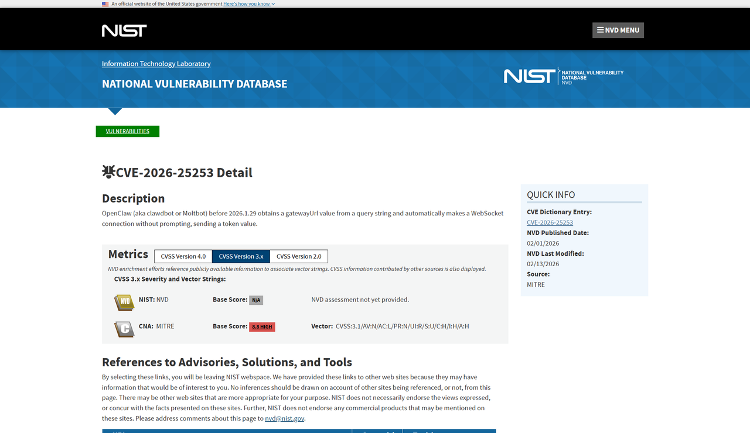Click the "CNA: MITRE" label
Image resolution: width=750 pixels, height=433 pixels.
156,326
